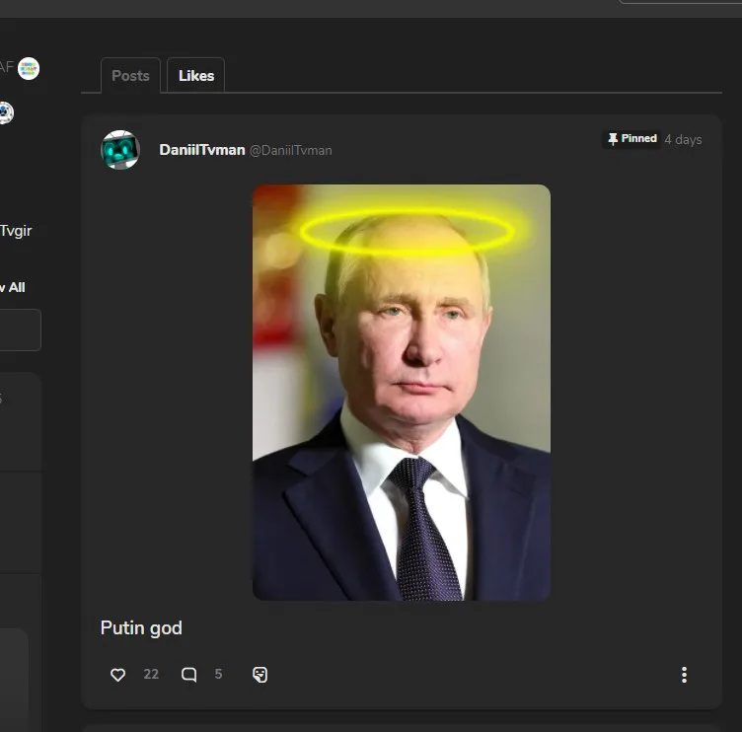Image resolution: width=742 pixels, height=732 pixels.
Task: Click the sticker reaction icon
Action: point(260,674)
